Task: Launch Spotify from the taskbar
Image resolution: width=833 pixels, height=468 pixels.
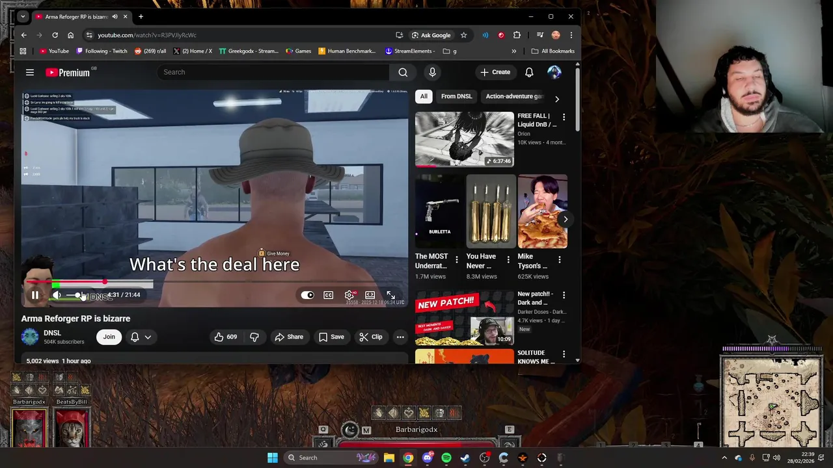Action: [x=446, y=458]
